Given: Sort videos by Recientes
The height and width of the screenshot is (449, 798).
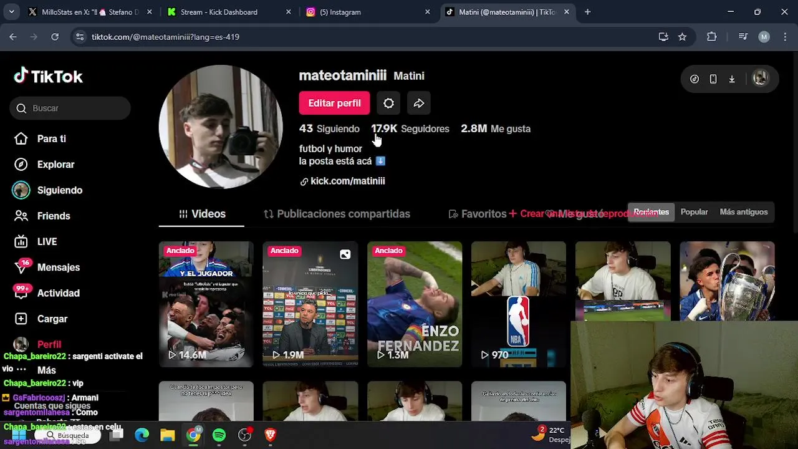Looking at the screenshot, I should tap(651, 212).
